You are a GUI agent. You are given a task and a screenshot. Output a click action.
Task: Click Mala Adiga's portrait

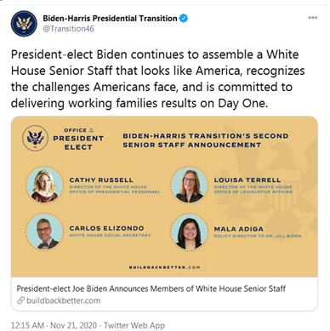click(x=189, y=232)
